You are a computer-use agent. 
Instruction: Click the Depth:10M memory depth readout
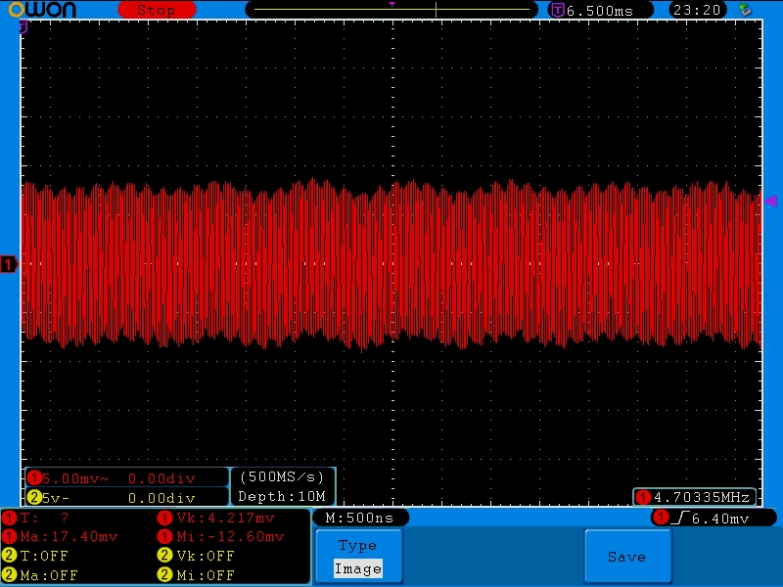click(282, 497)
